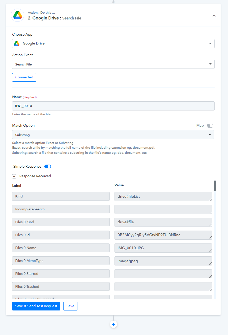Click the Files 0 Id label field
Screen dimensions: 228x335
point(61,235)
